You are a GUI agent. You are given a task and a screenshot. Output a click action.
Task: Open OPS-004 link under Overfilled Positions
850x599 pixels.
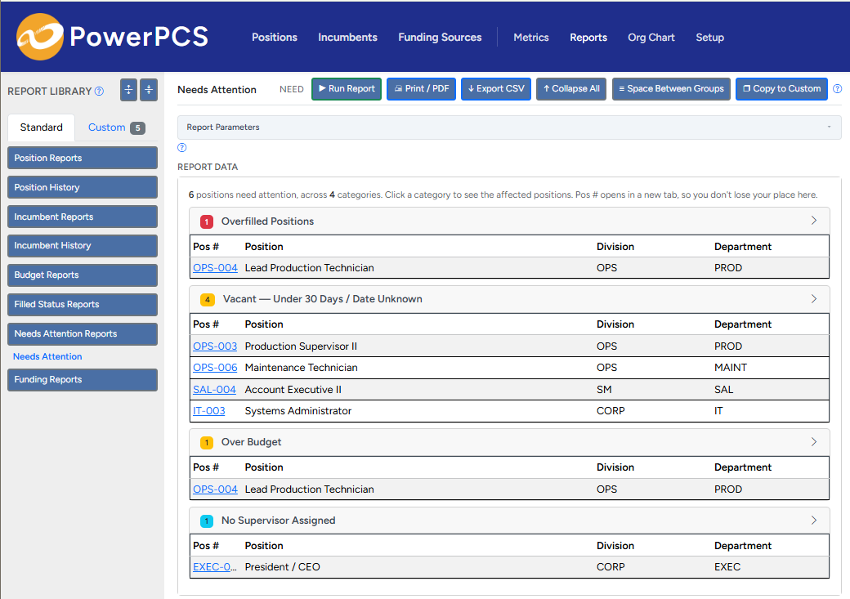click(215, 268)
